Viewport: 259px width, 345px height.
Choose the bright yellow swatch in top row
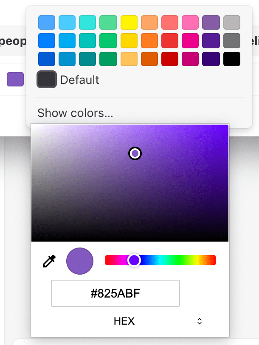click(x=129, y=22)
